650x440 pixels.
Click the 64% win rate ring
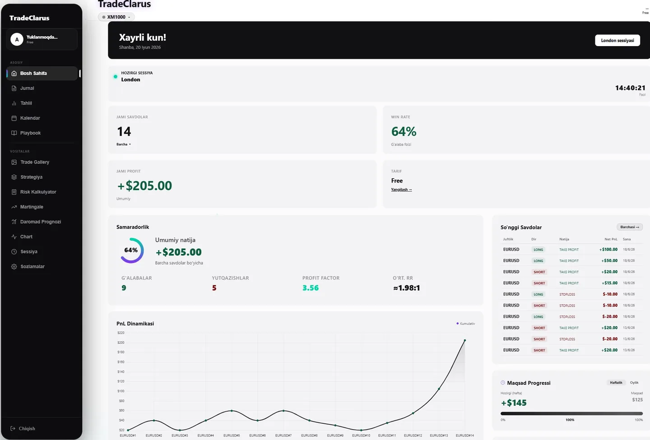pos(132,251)
